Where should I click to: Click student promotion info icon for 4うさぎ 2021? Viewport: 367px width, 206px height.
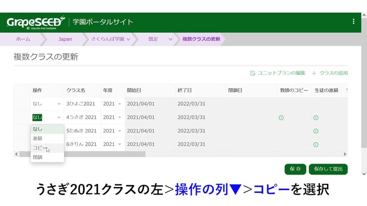[316, 118]
